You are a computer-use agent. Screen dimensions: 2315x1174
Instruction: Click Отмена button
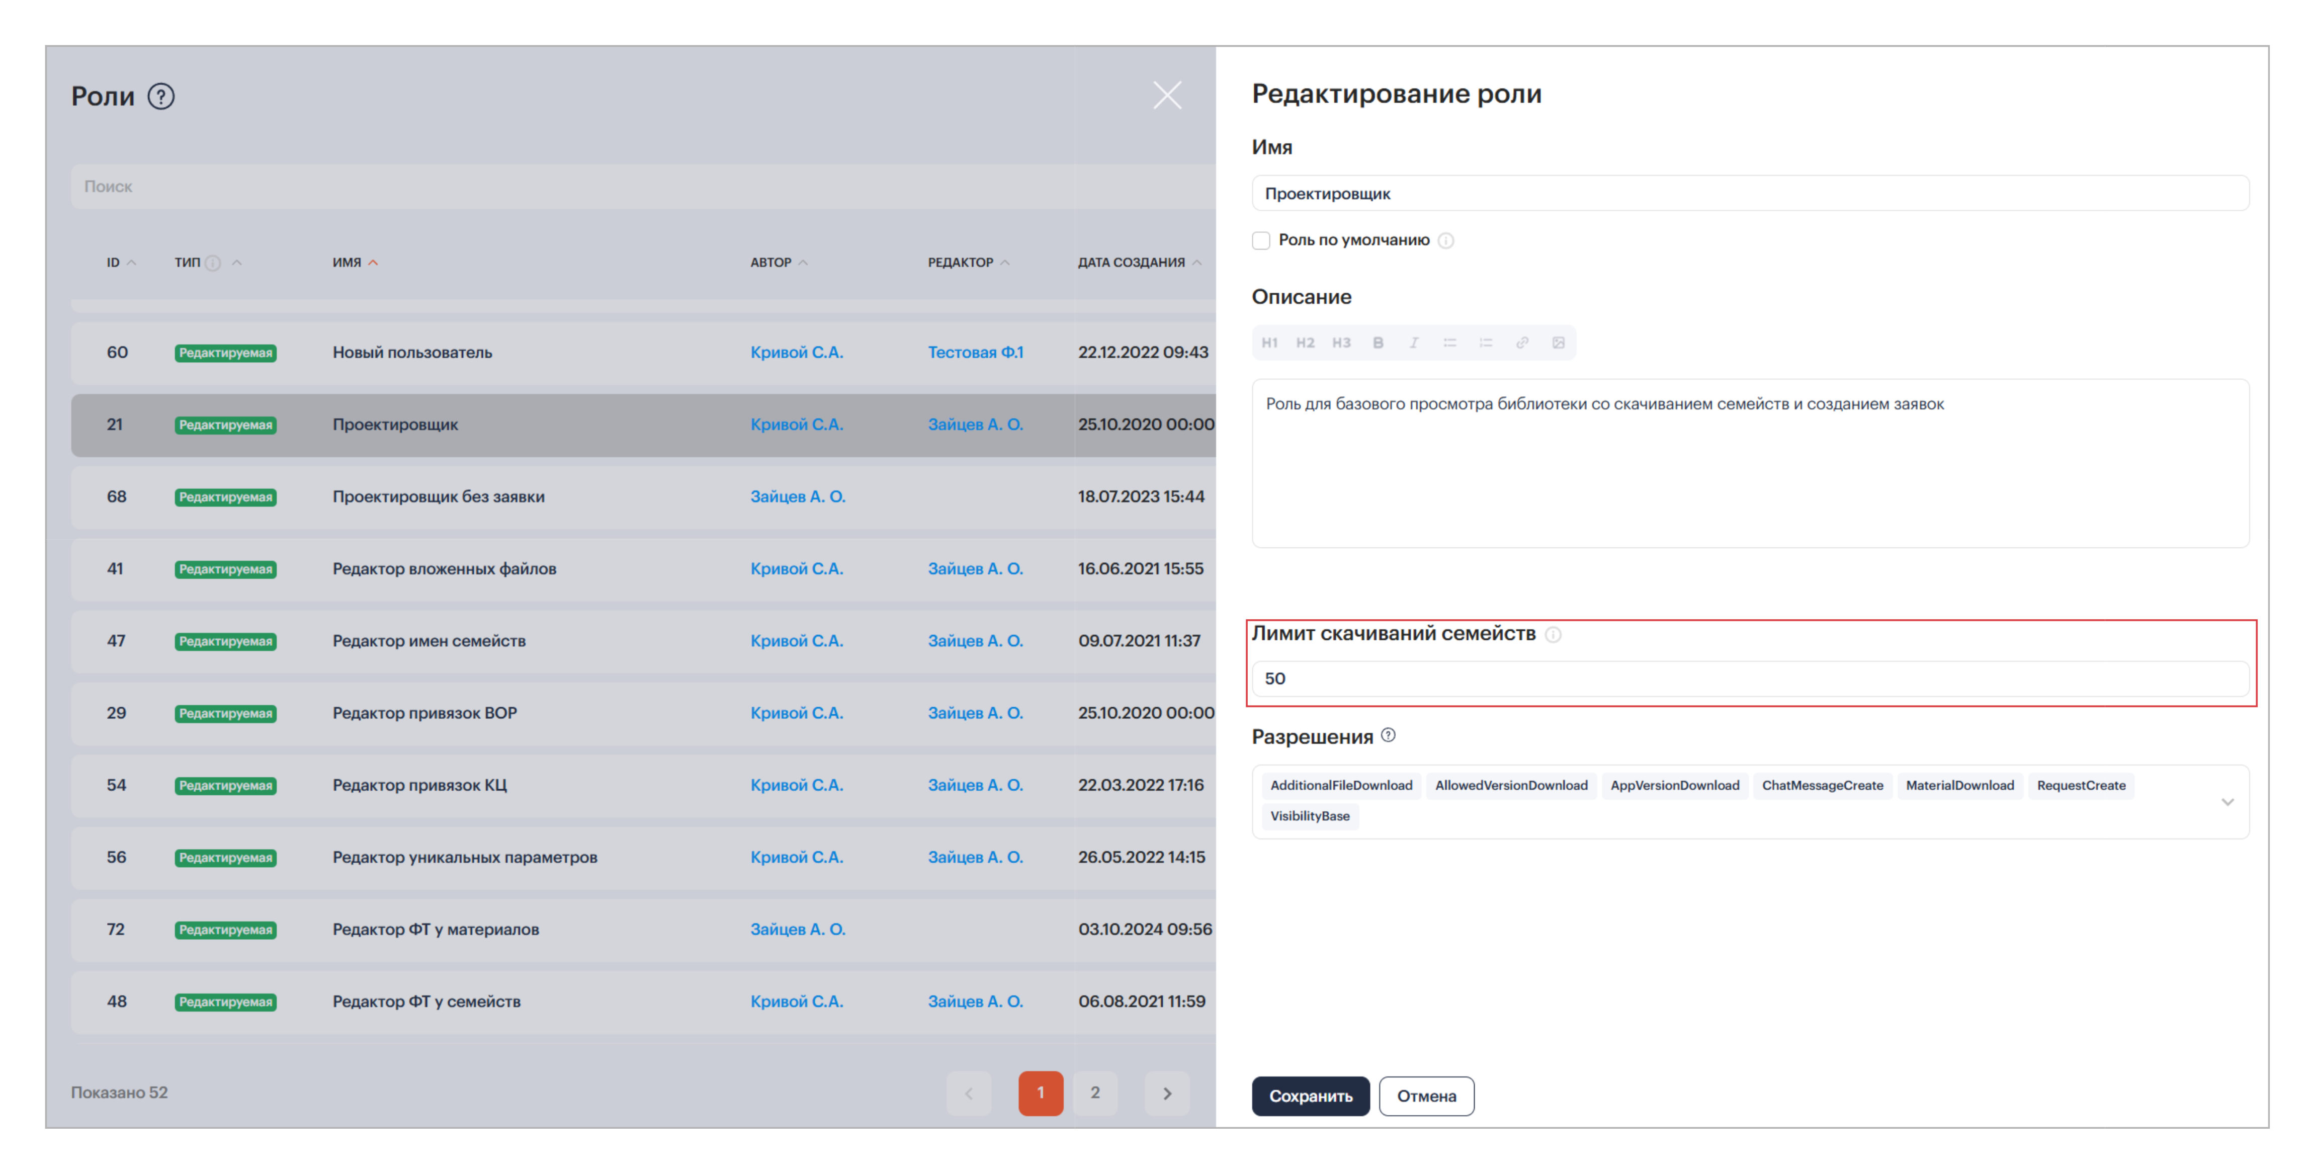pyautogui.click(x=1426, y=1096)
